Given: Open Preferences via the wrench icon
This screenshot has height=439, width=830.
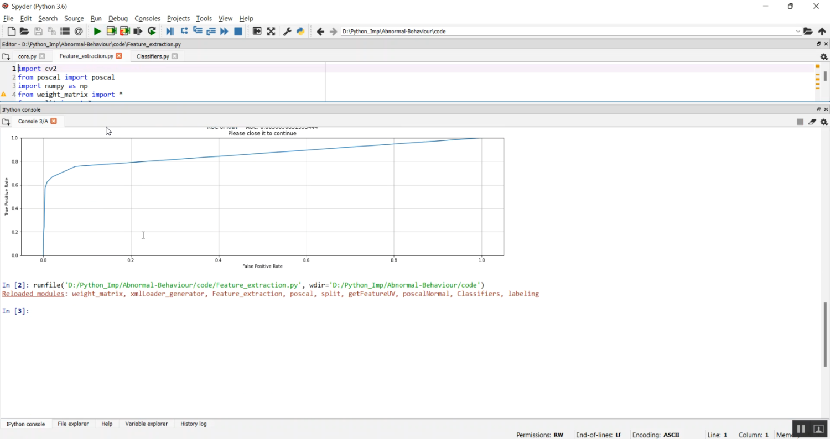Looking at the screenshot, I should tap(287, 32).
